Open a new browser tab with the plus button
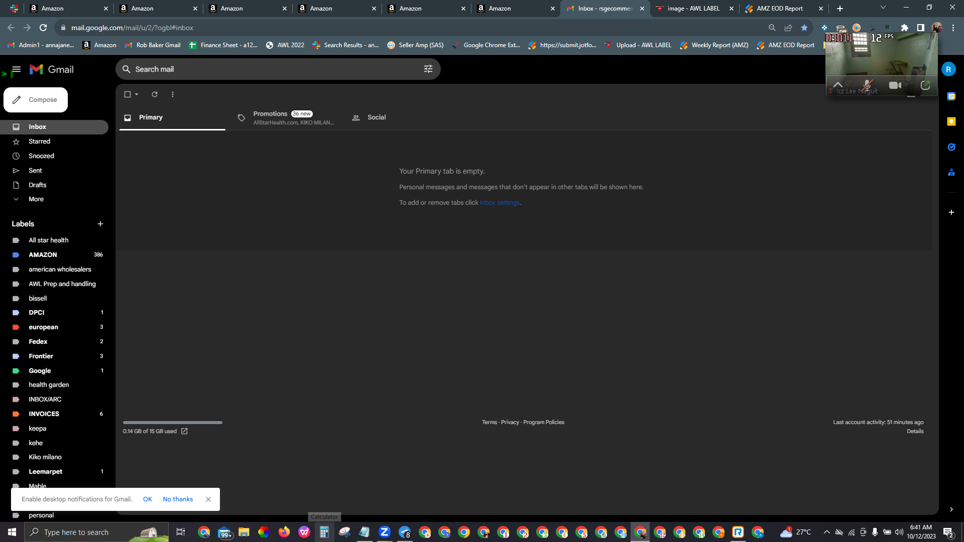 coord(840,9)
